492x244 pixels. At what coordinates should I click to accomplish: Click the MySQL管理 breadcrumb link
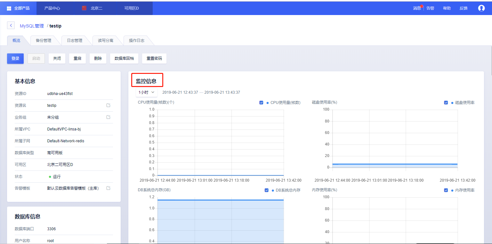click(32, 26)
